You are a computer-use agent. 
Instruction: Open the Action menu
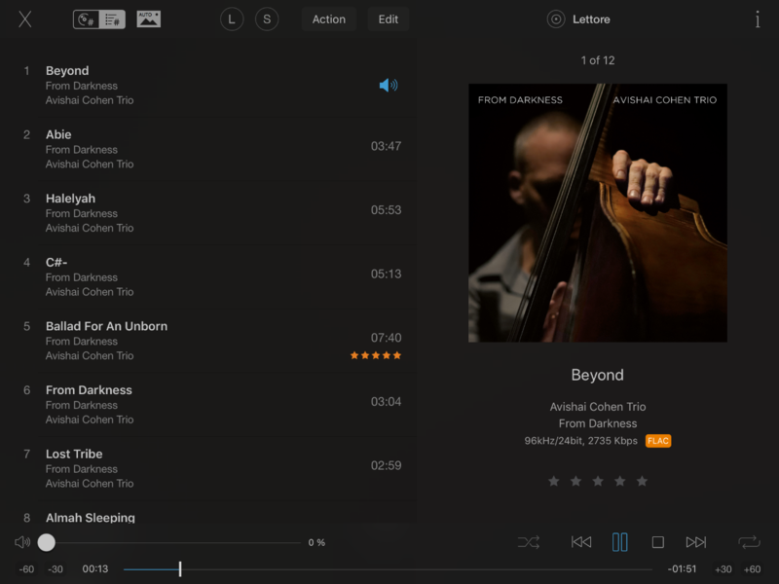(328, 19)
